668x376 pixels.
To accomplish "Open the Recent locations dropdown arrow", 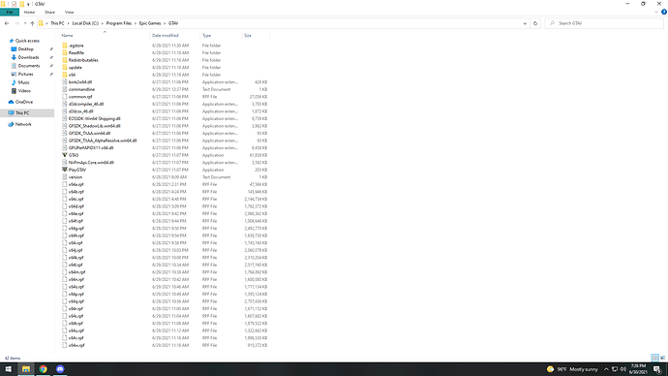I will [x=25, y=23].
